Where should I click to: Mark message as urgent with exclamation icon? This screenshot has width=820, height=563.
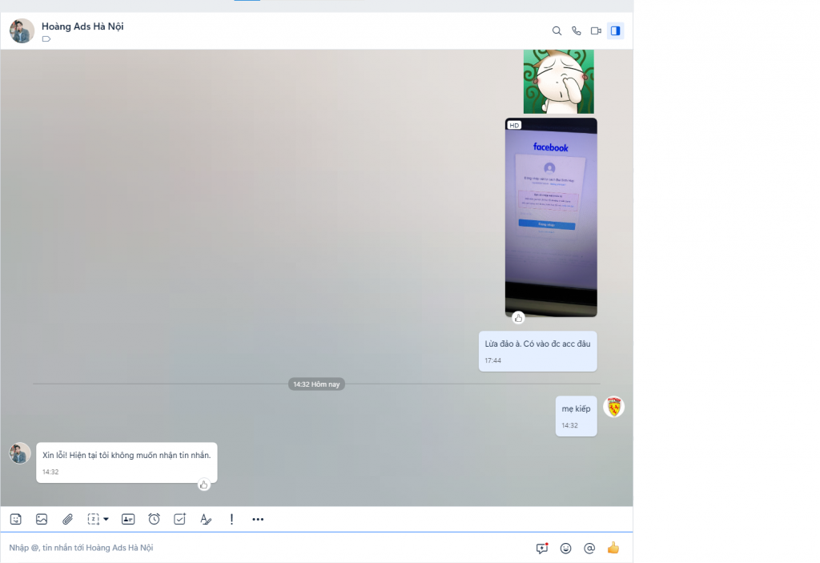click(x=231, y=519)
